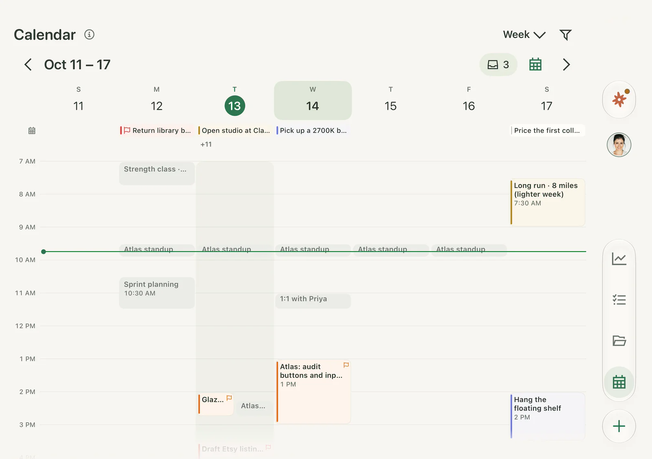652x459 pixels.
Task: Click flag icon on Glaz... task
Action: [x=229, y=398]
